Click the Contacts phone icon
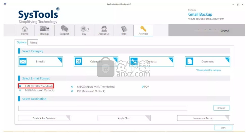Screen dimensions: 248x135 (x=134, y=61)
